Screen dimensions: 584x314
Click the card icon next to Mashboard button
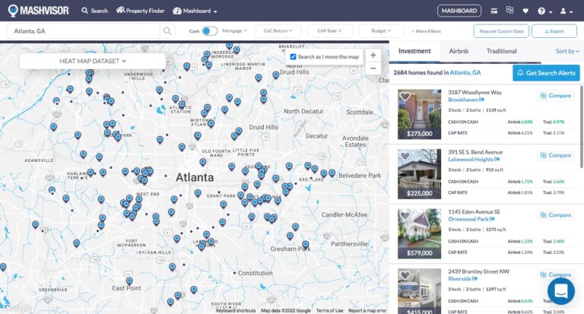(x=494, y=11)
